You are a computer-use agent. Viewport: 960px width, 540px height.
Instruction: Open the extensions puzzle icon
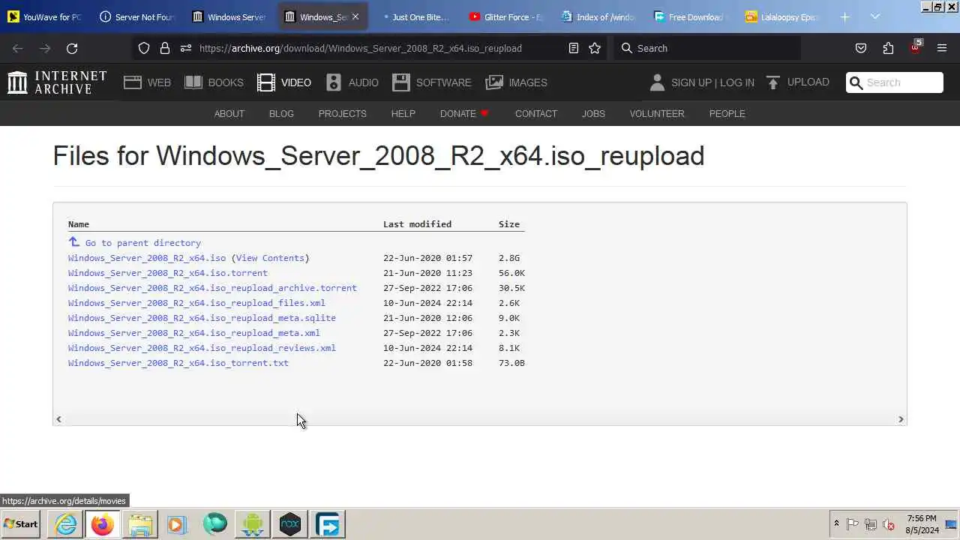(x=888, y=48)
